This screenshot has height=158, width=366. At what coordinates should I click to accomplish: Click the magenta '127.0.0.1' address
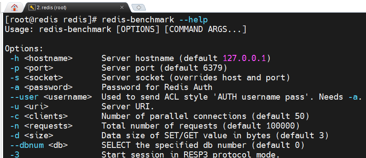pos(244,58)
